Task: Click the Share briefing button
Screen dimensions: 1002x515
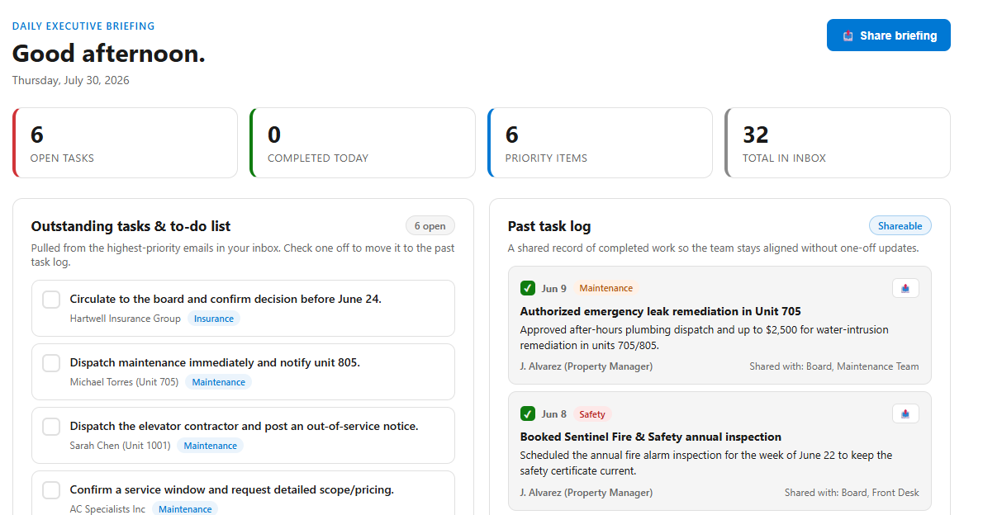Action: point(888,35)
